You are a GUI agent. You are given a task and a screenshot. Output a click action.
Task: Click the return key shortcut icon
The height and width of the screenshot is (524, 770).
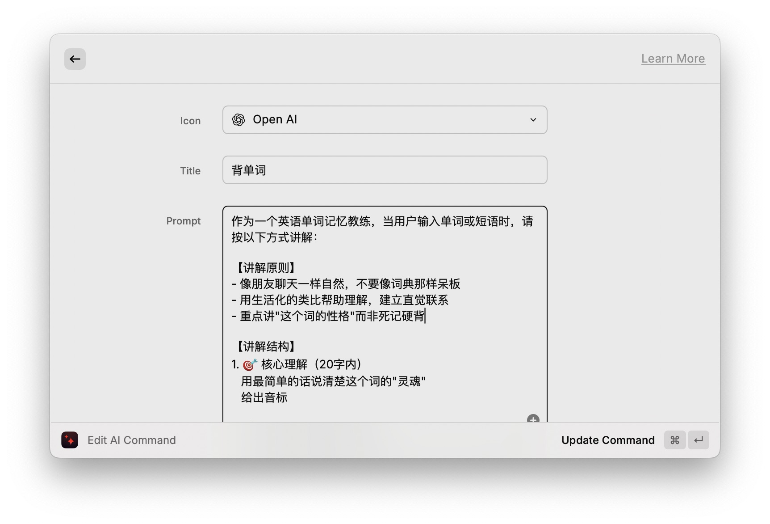point(699,440)
